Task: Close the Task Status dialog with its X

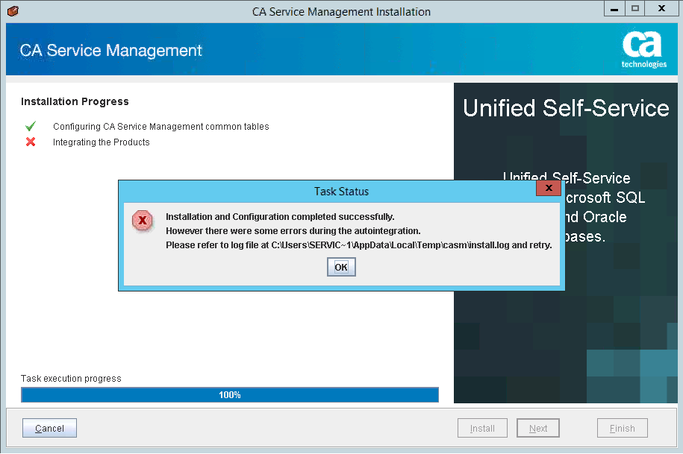Action: point(549,189)
